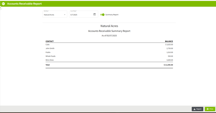Click the printer icon on Print button
Image resolution: width=216 pixels, height=113 pixels.
click(208, 109)
